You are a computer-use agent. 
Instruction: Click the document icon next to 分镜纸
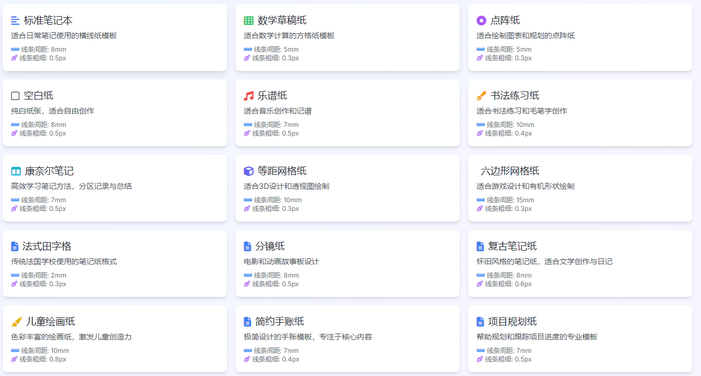[x=247, y=246]
